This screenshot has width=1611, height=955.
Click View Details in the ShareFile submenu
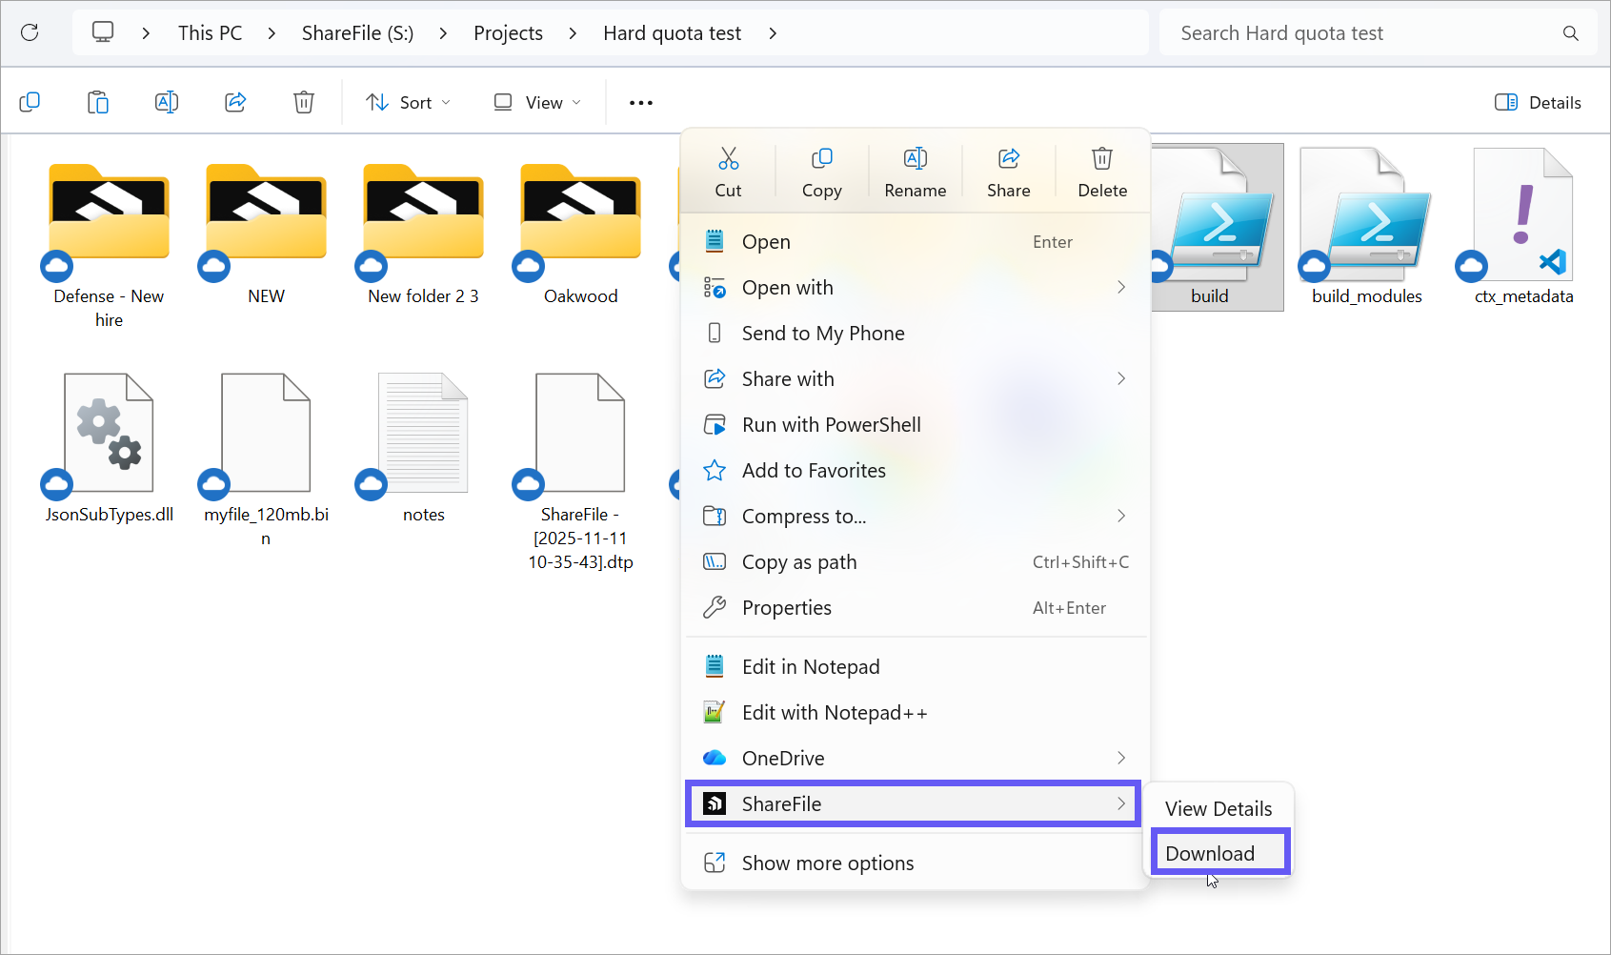pos(1218,808)
